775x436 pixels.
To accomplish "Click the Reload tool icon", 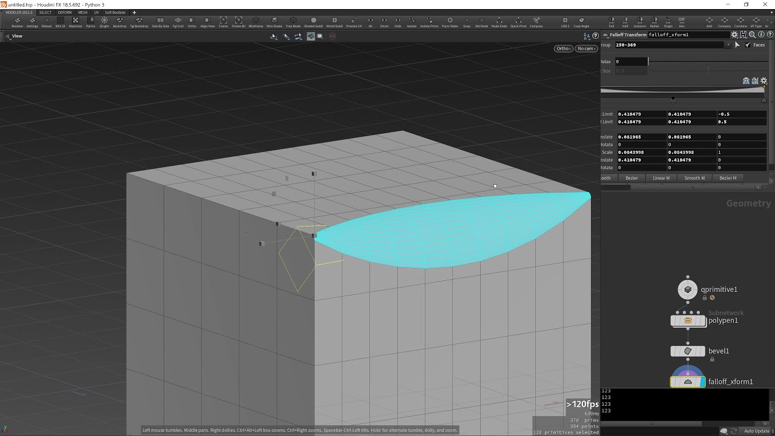I will coord(47,21).
